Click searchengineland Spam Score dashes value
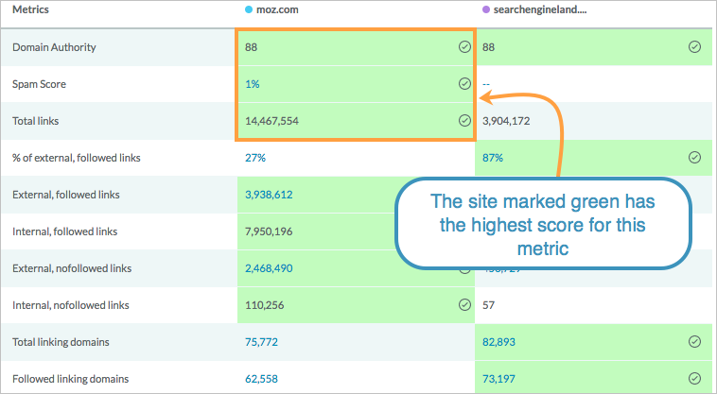The width and height of the screenshot is (717, 394). coord(486,84)
